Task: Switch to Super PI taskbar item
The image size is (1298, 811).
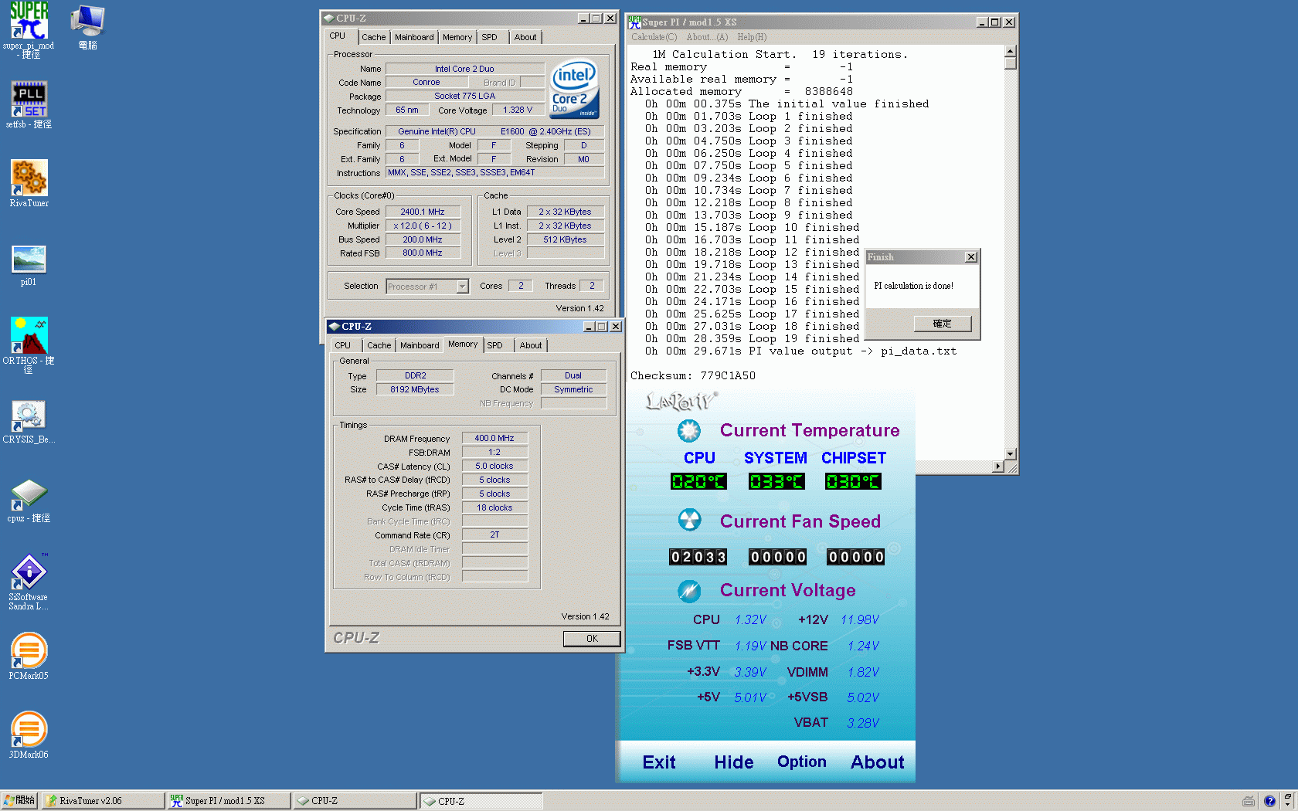Action: pos(229,801)
